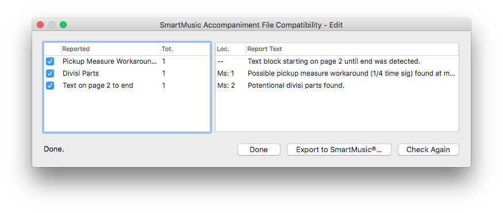Select the Text on page 2 to end row

(x=127, y=86)
